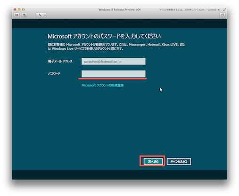
Task: Click the password input field
Action: coord(114,74)
